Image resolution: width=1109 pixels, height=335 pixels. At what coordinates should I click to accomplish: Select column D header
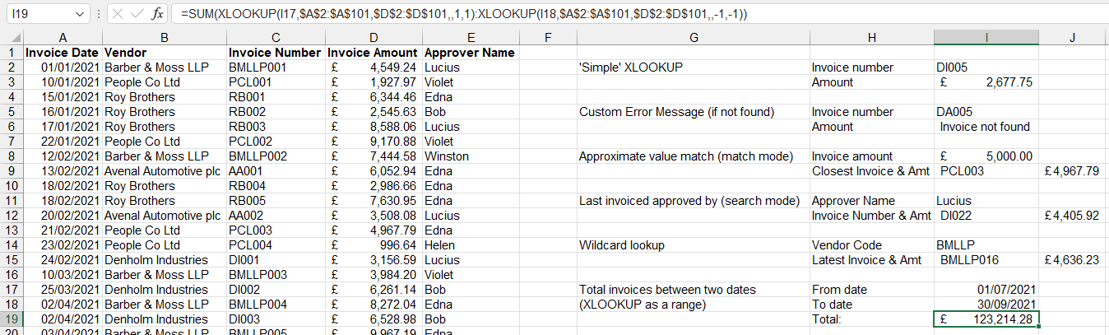pos(374,37)
